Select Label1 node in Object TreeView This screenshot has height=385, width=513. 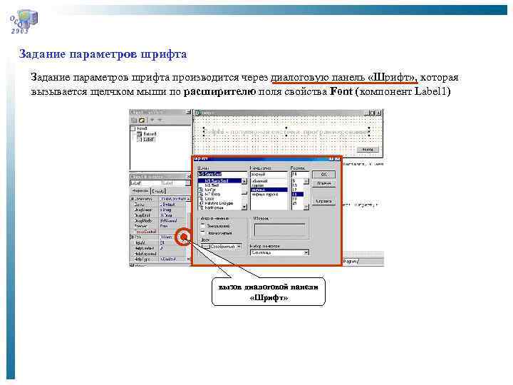pos(149,140)
